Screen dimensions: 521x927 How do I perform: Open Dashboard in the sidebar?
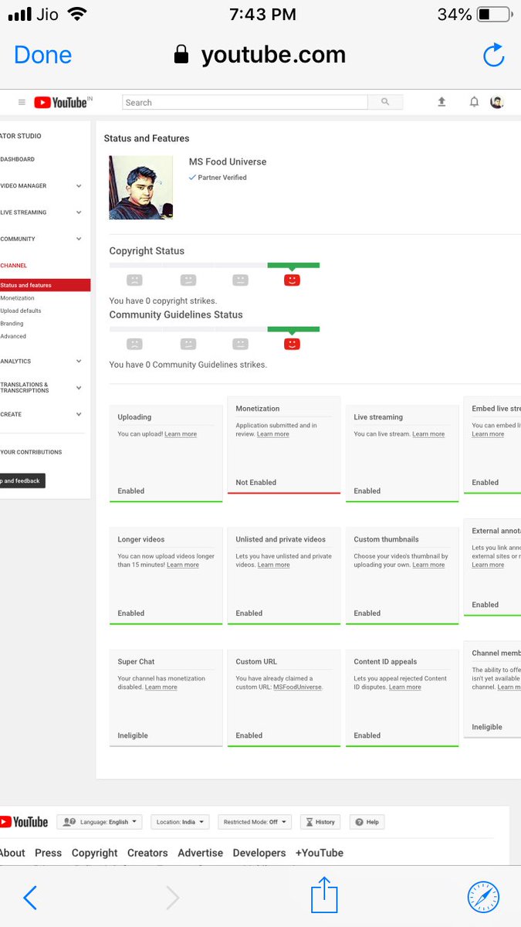[x=17, y=159]
